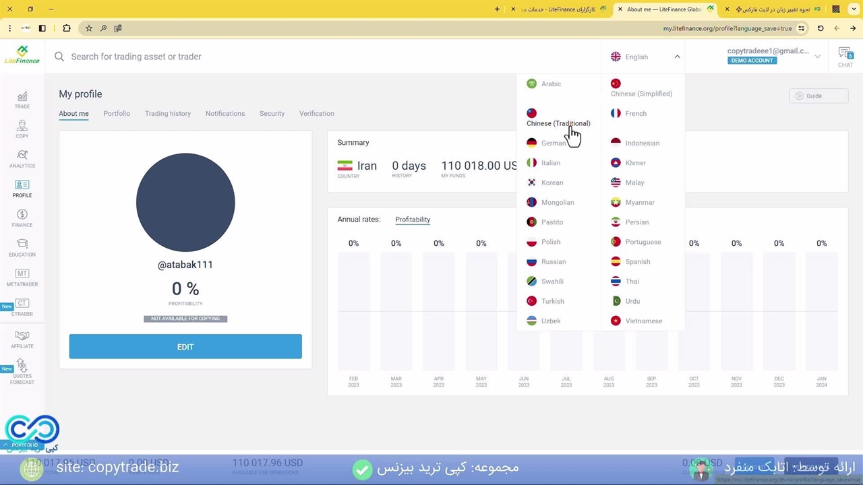The width and height of the screenshot is (863, 485).
Task: Open the Copy trading sidebar icon
Action: [x=22, y=129]
